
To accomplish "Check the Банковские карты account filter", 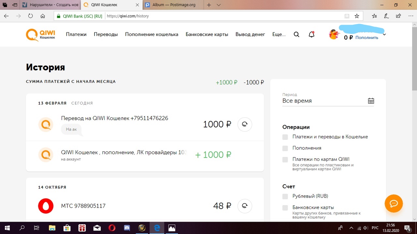I will (285, 208).
